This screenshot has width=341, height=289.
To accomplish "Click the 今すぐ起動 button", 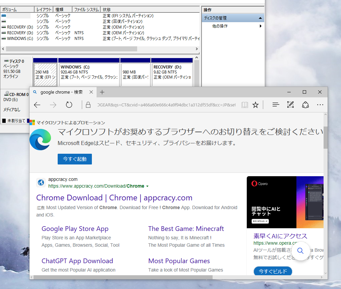I will point(74,159).
